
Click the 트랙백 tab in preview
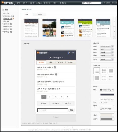pyautogui.click(x=61, y=62)
